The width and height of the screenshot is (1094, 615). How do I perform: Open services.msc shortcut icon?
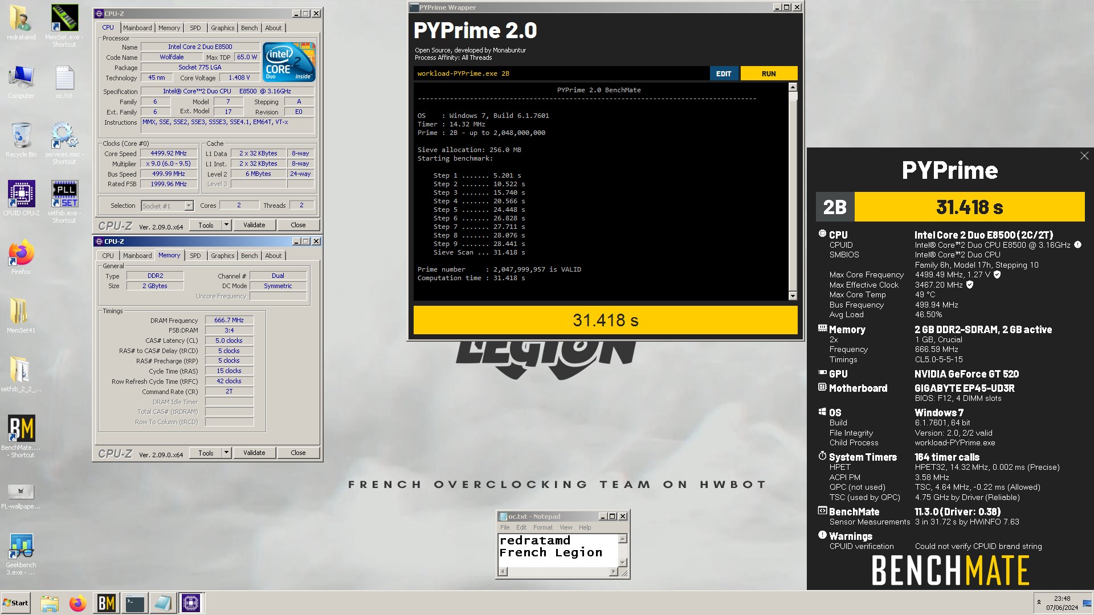click(x=64, y=143)
